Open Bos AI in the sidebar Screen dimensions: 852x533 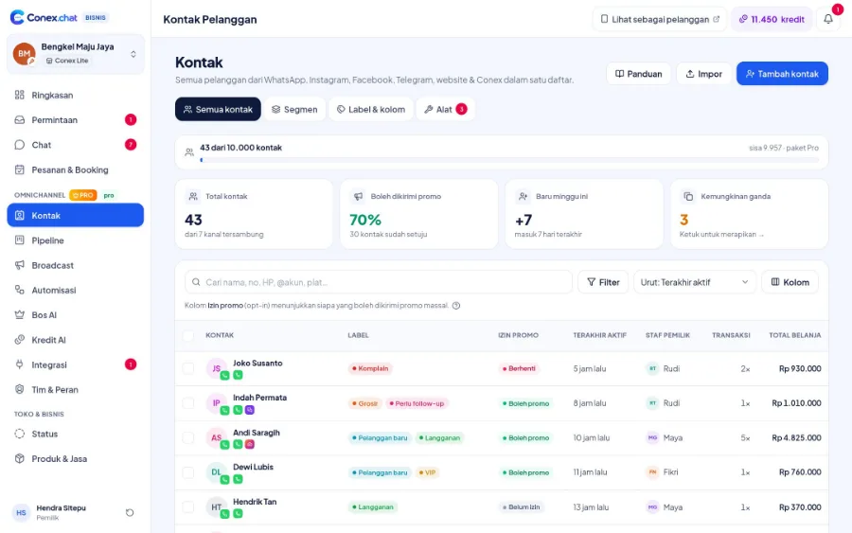tap(76, 315)
